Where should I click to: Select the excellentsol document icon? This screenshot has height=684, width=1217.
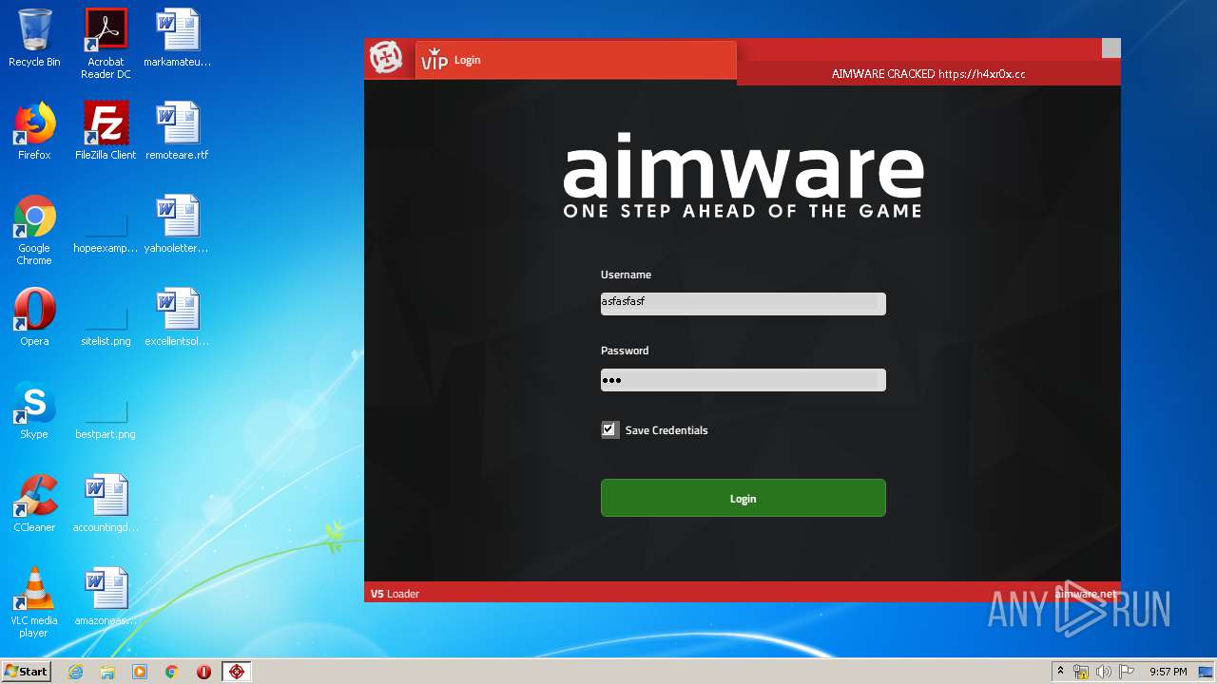click(x=178, y=317)
